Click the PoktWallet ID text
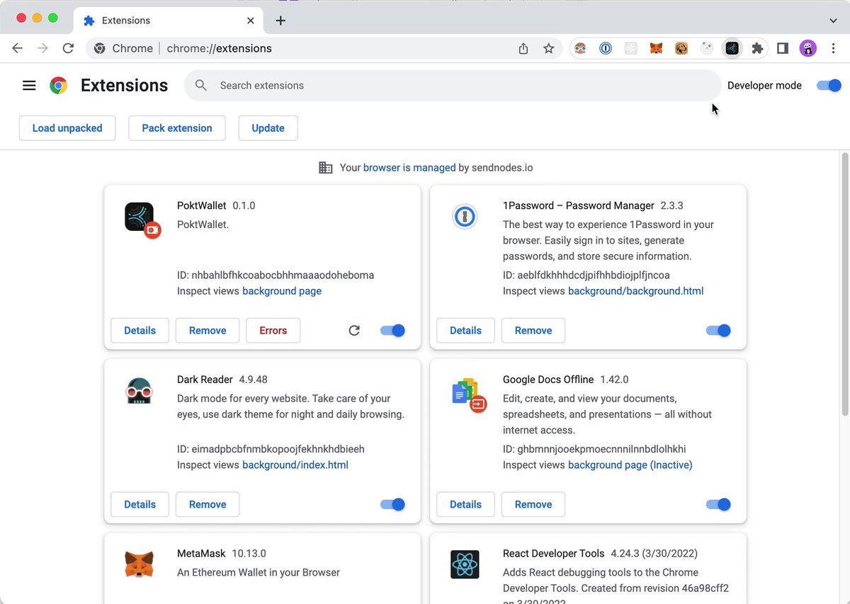This screenshot has width=850, height=604. [x=276, y=275]
